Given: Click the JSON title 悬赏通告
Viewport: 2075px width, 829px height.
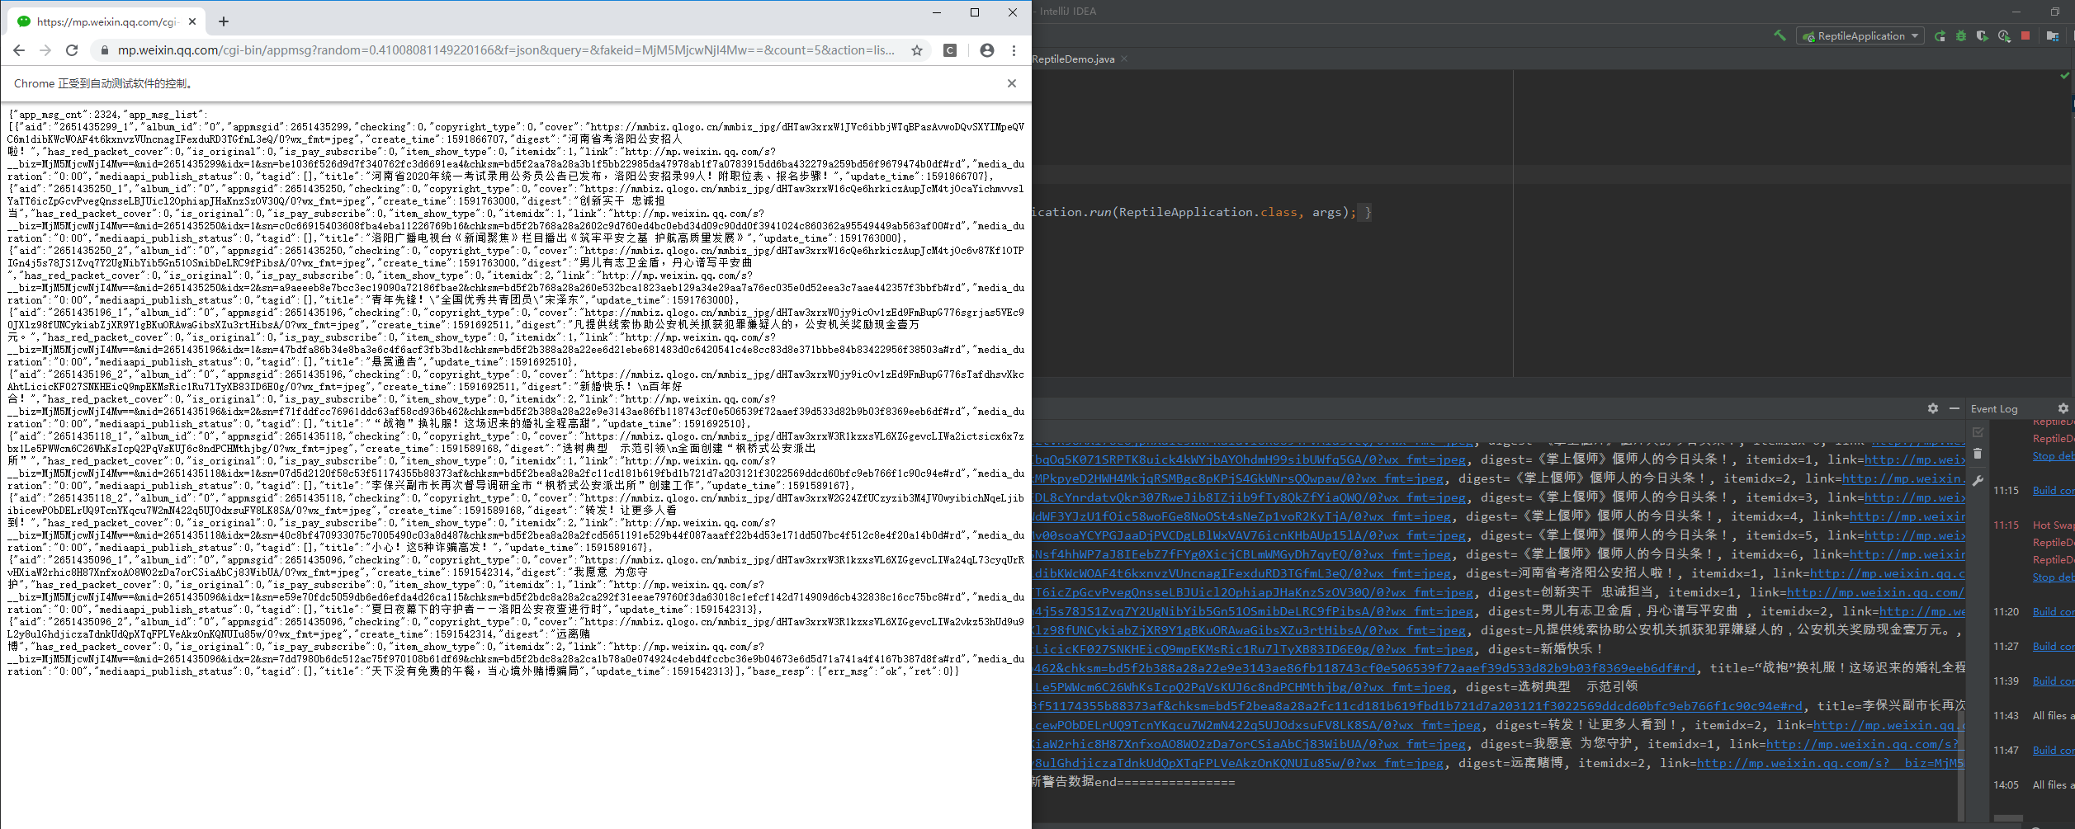Looking at the screenshot, I should pos(398,362).
